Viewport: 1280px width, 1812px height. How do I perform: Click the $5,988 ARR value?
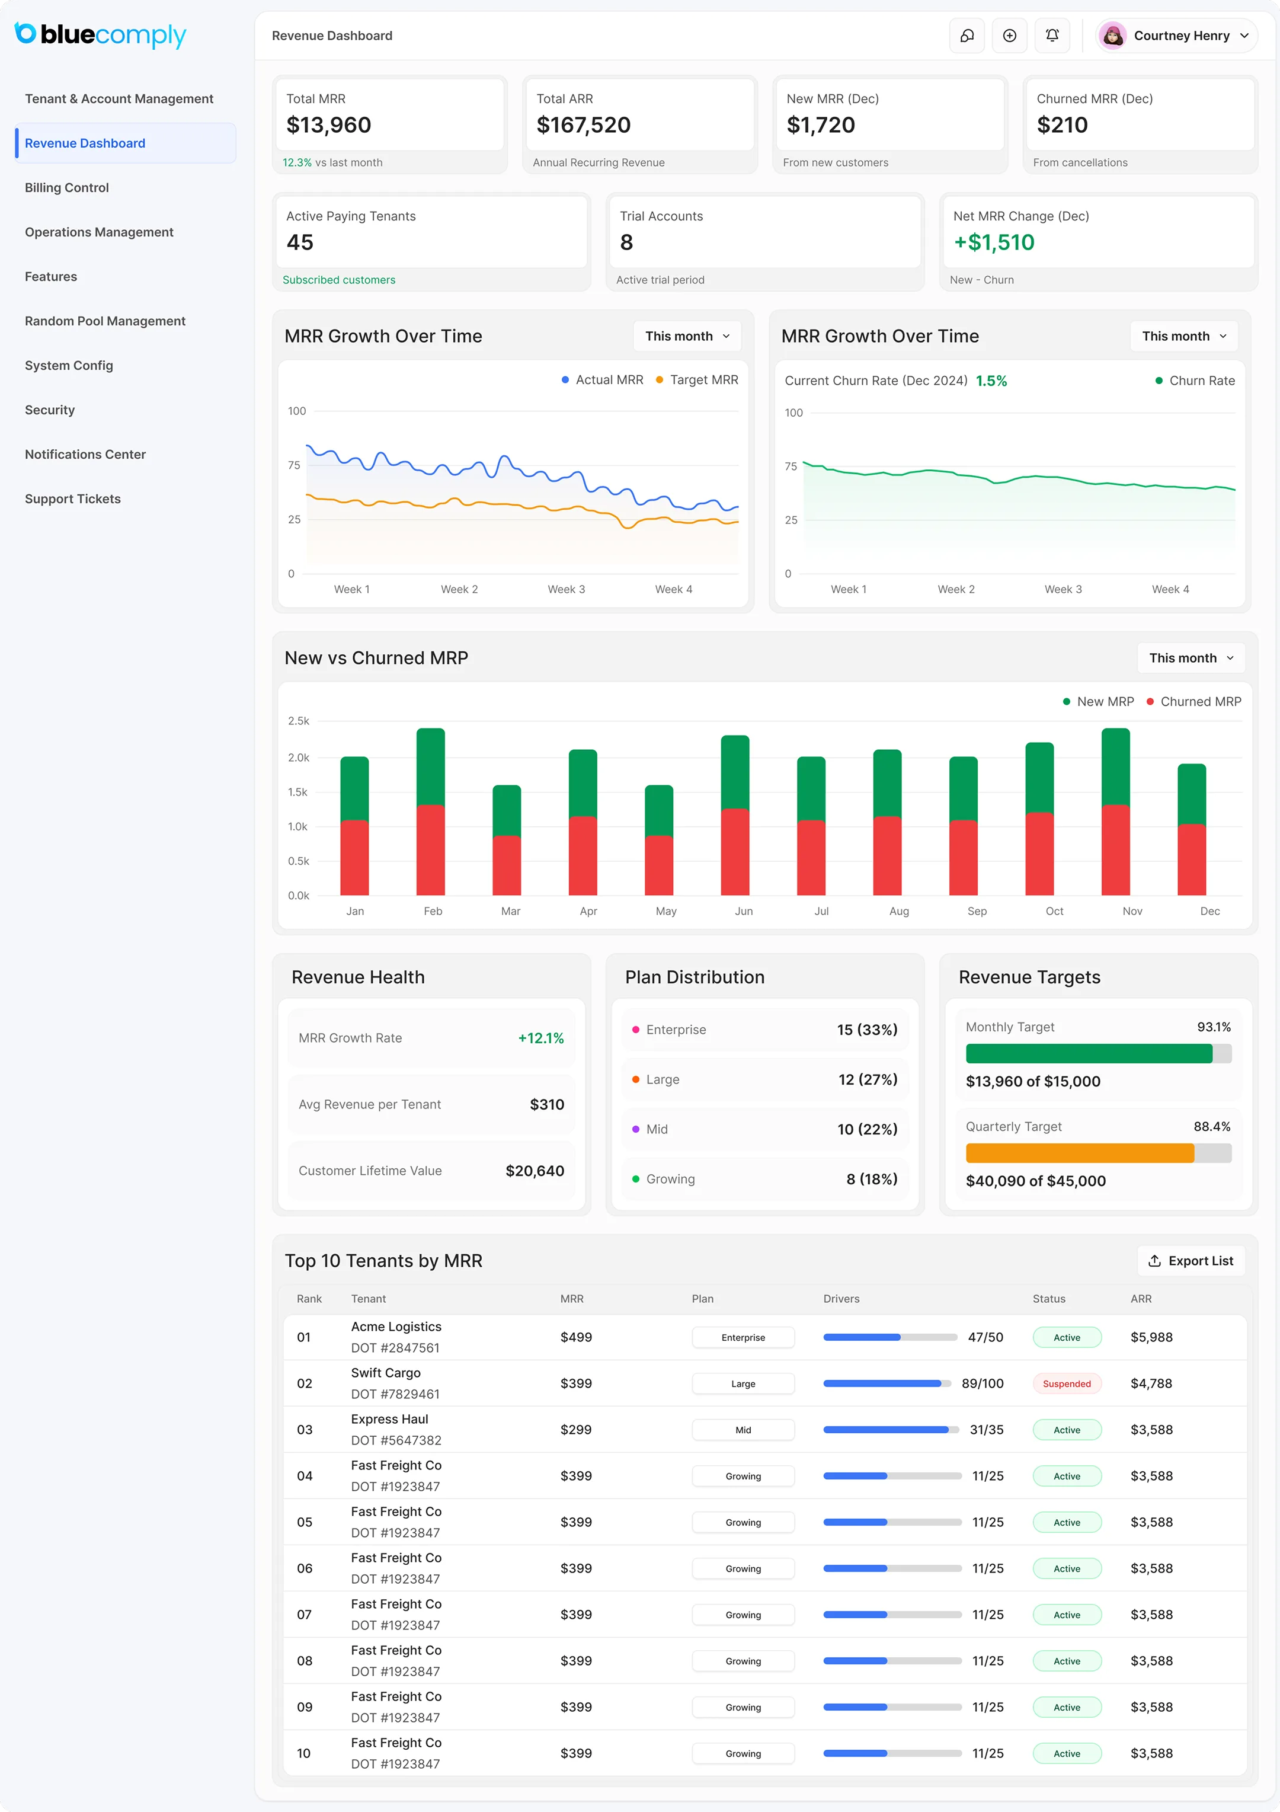[x=1151, y=1337]
